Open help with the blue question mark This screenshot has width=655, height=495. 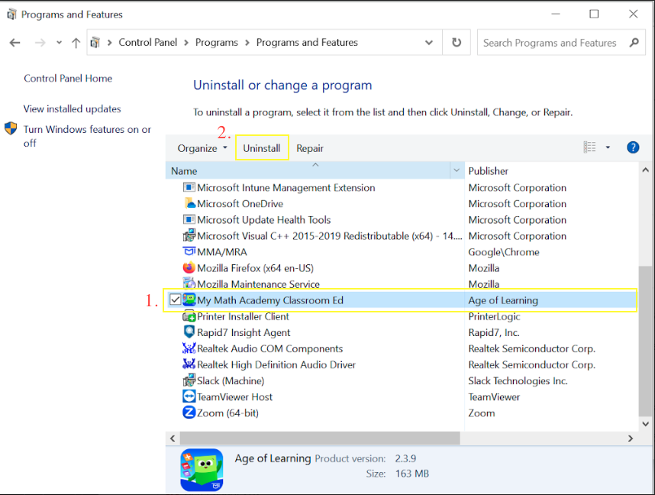(x=633, y=147)
